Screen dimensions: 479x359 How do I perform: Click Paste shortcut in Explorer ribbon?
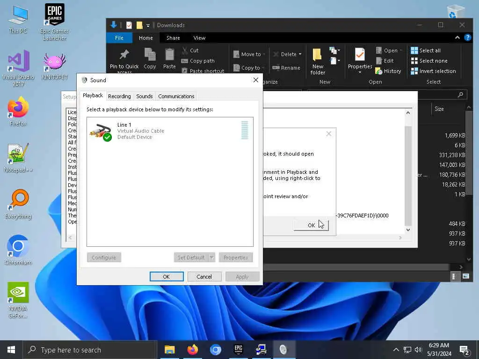tap(203, 71)
